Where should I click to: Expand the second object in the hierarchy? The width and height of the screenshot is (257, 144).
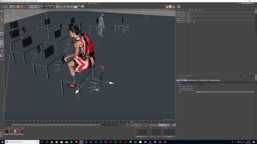coord(177,14)
